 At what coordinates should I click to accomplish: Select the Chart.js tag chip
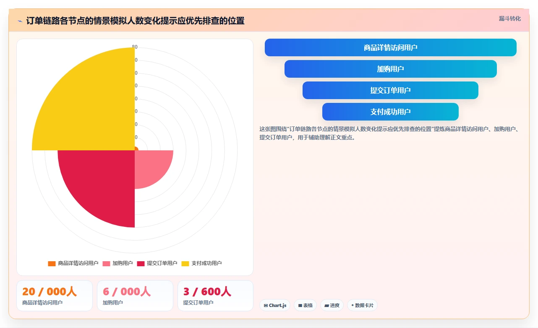click(275, 305)
